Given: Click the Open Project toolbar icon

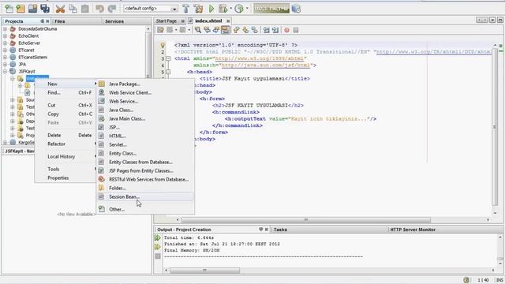Looking at the screenshot, I should (32, 9).
